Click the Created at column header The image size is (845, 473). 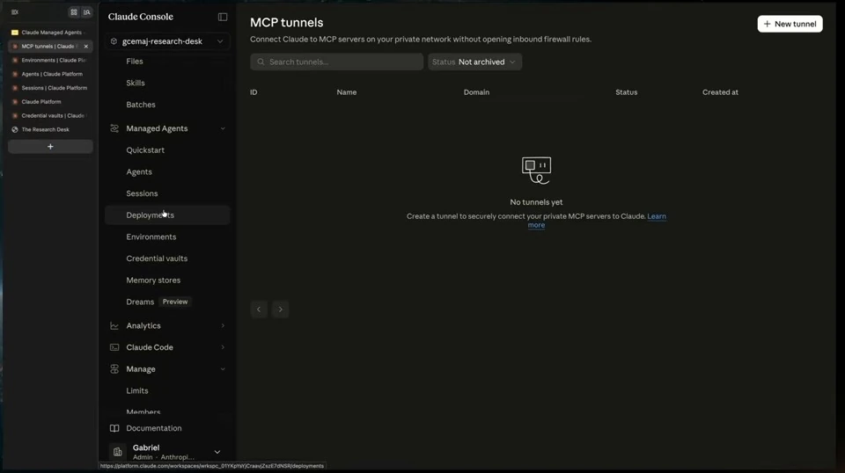pyautogui.click(x=720, y=92)
